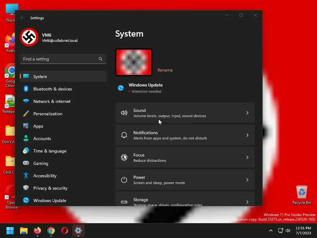The image size is (317, 238).
Task: Launch Opera from the taskbar
Action: [65, 231]
